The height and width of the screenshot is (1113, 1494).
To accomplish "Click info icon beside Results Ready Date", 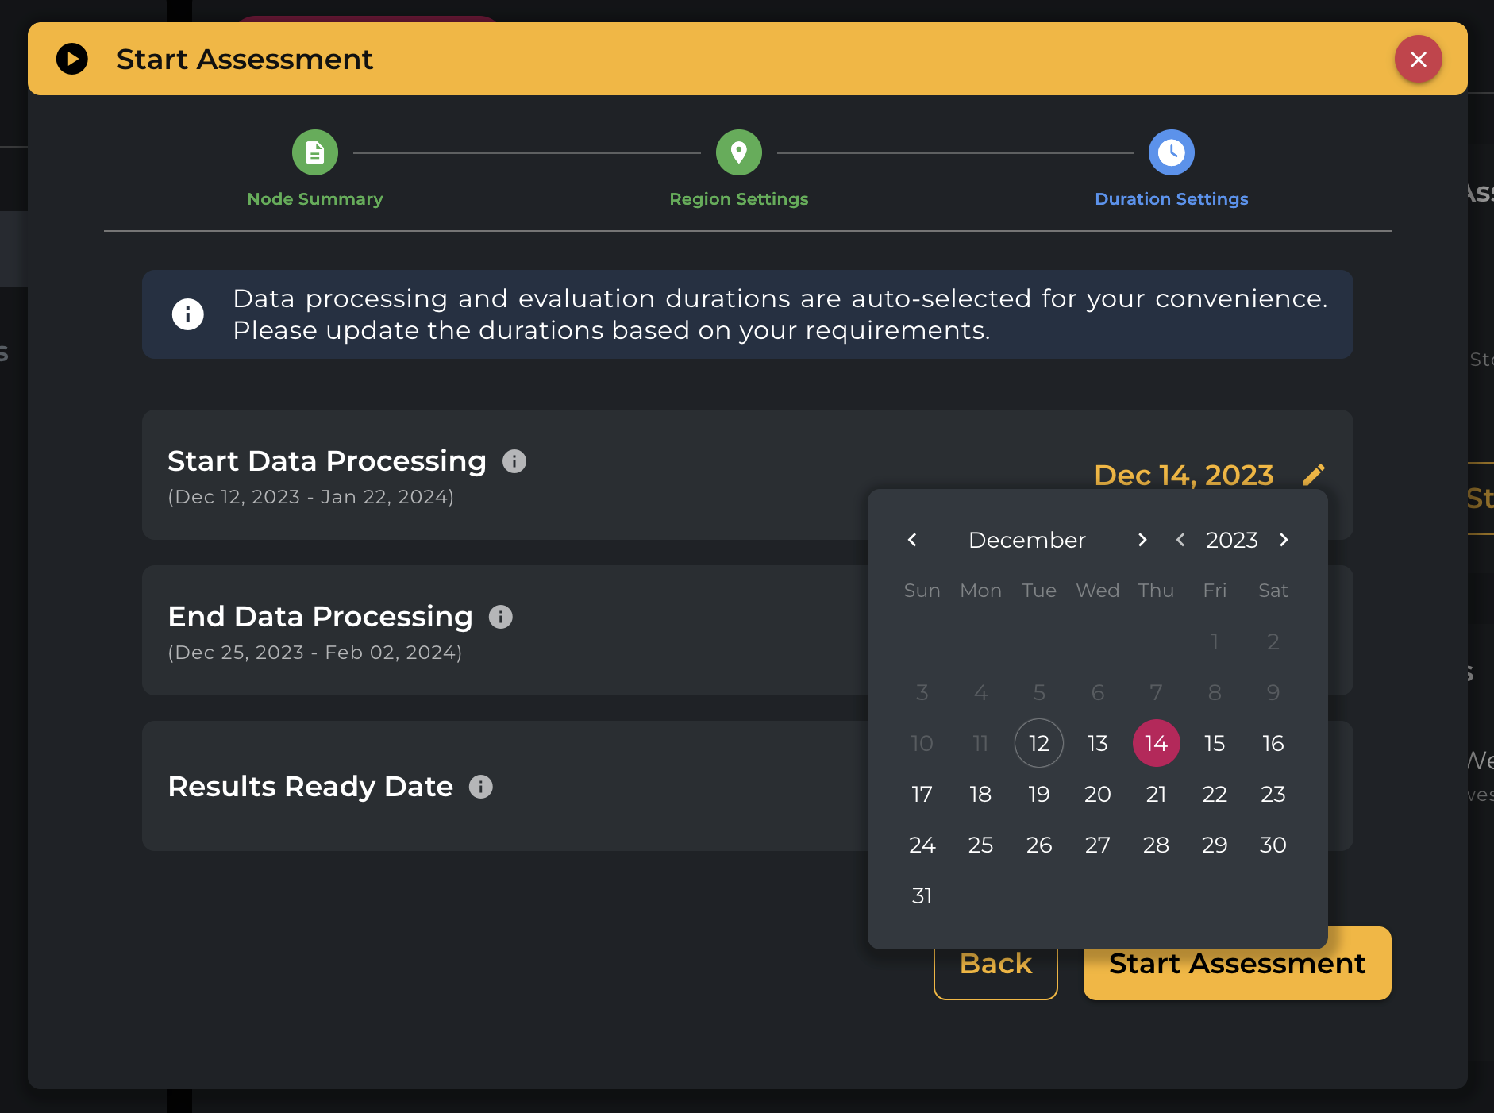I will coord(481,787).
